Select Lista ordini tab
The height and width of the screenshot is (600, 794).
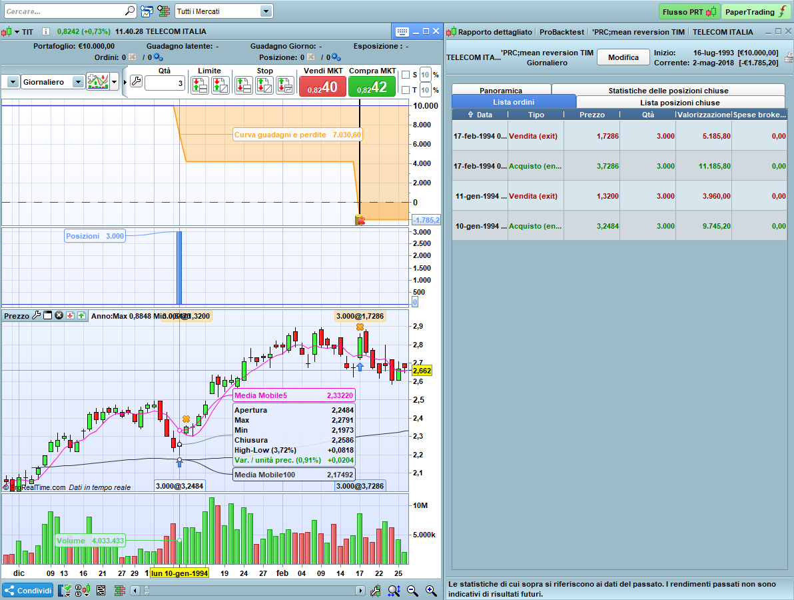(514, 102)
